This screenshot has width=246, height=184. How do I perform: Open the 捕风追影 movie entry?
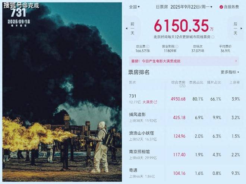pos(184,117)
